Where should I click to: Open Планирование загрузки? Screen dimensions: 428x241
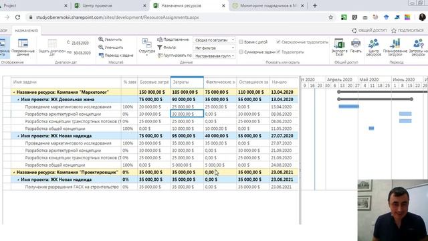pyautogui.click(x=395, y=47)
